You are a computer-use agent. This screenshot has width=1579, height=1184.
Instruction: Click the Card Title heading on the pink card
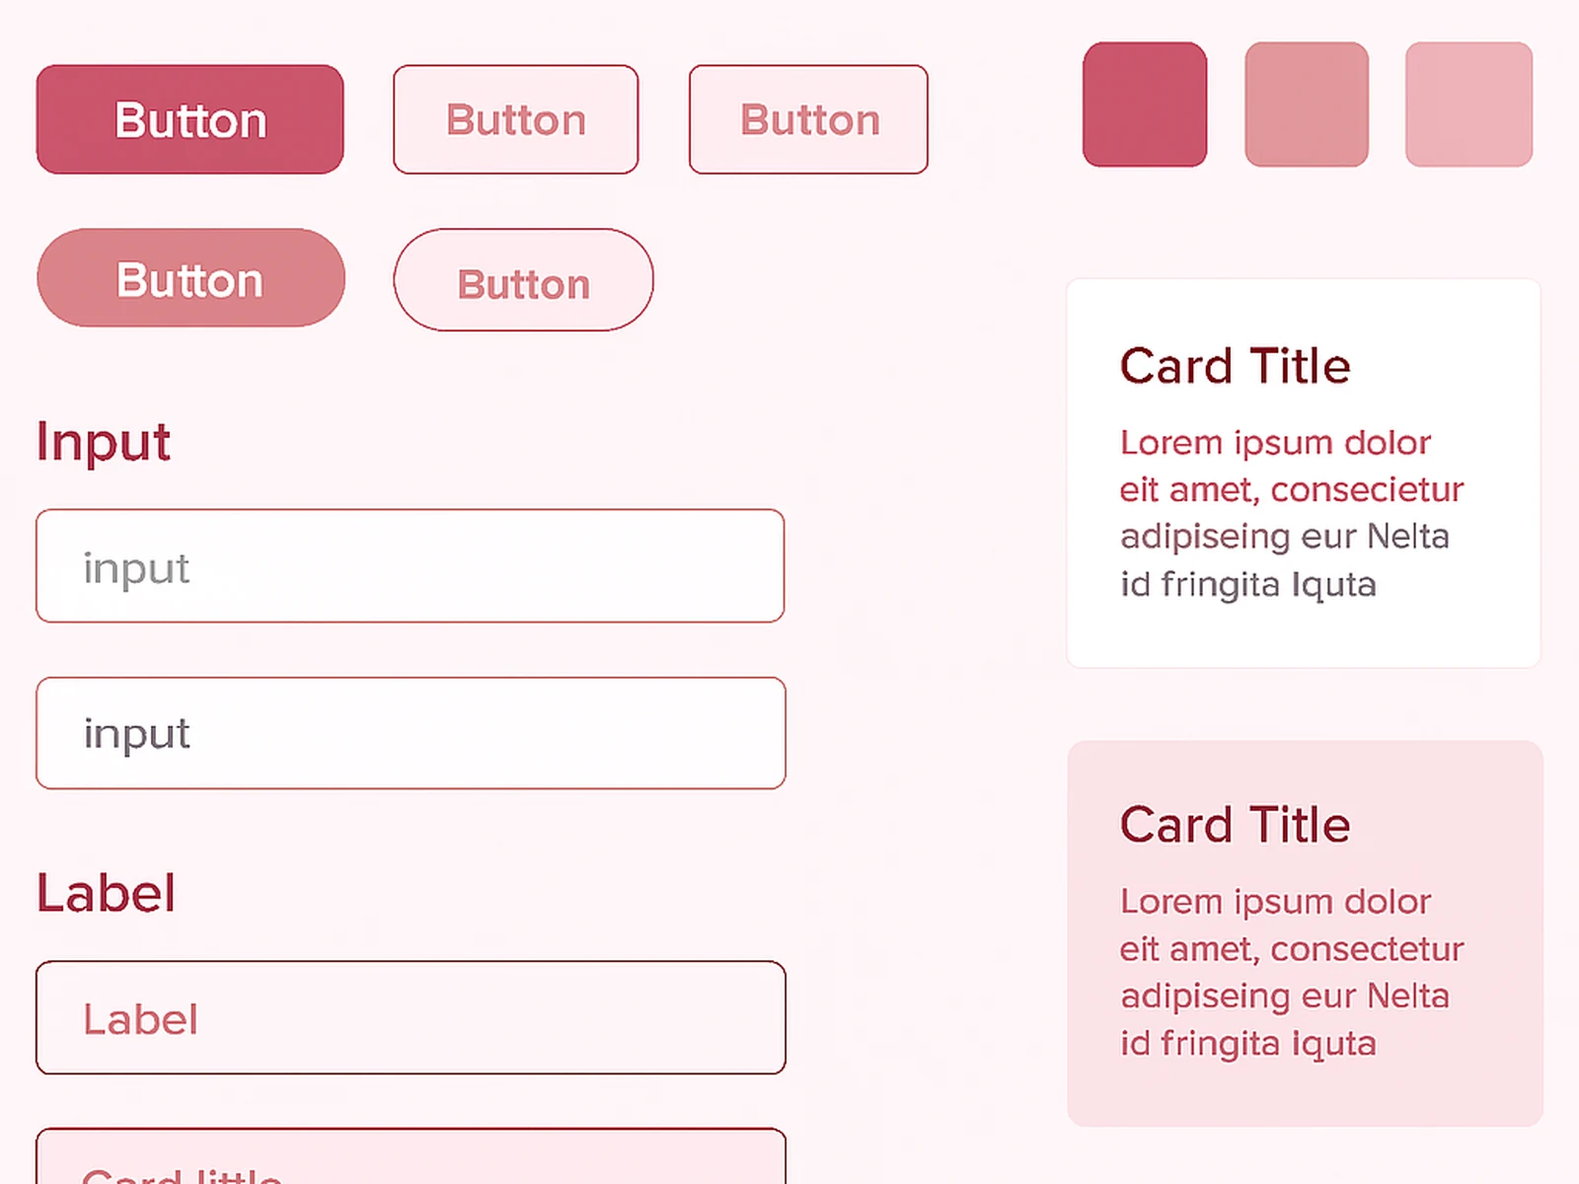click(x=1234, y=824)
